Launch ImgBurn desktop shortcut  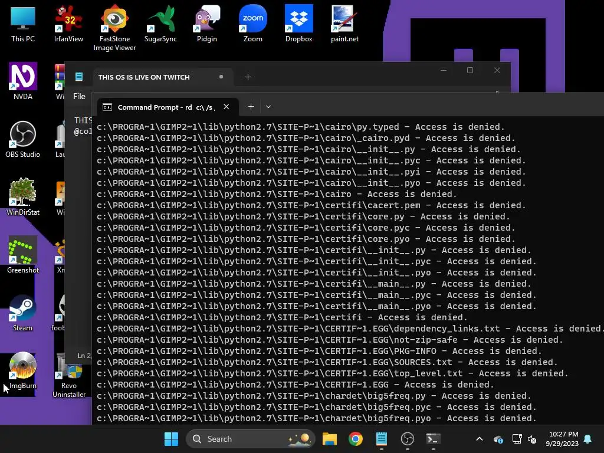(23, 370)
